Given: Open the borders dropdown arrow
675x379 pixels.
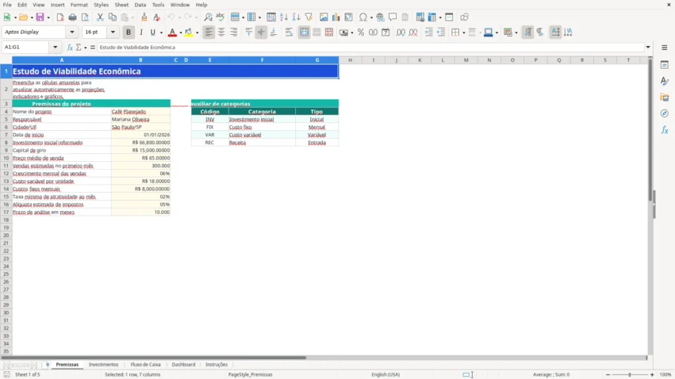Looking at the screenshot, I should [x=463, y=33].
